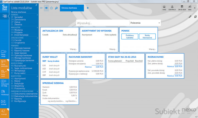Select the Strona startowa tab
The image size is (198, 118).
pos(69,8)
